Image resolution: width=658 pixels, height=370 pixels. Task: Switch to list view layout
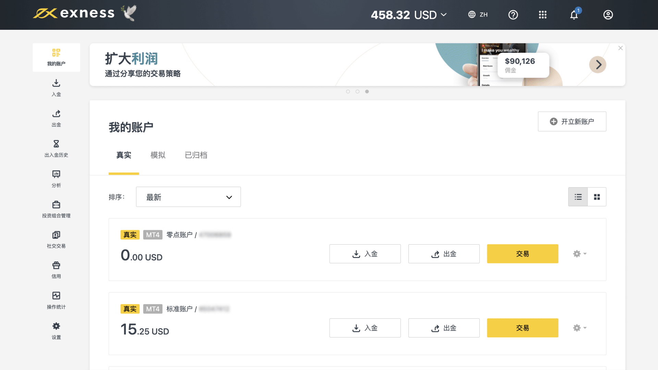tap(578, 197)
